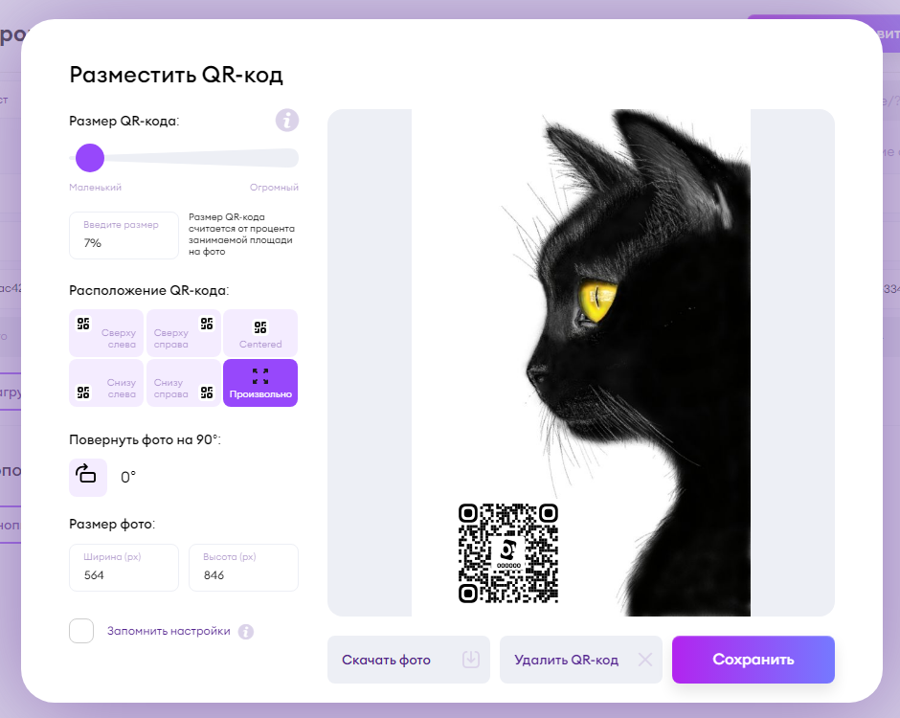Screen dimensions: 900x718
Task: Select Сверху справа placement option
Action: (184, 333)
